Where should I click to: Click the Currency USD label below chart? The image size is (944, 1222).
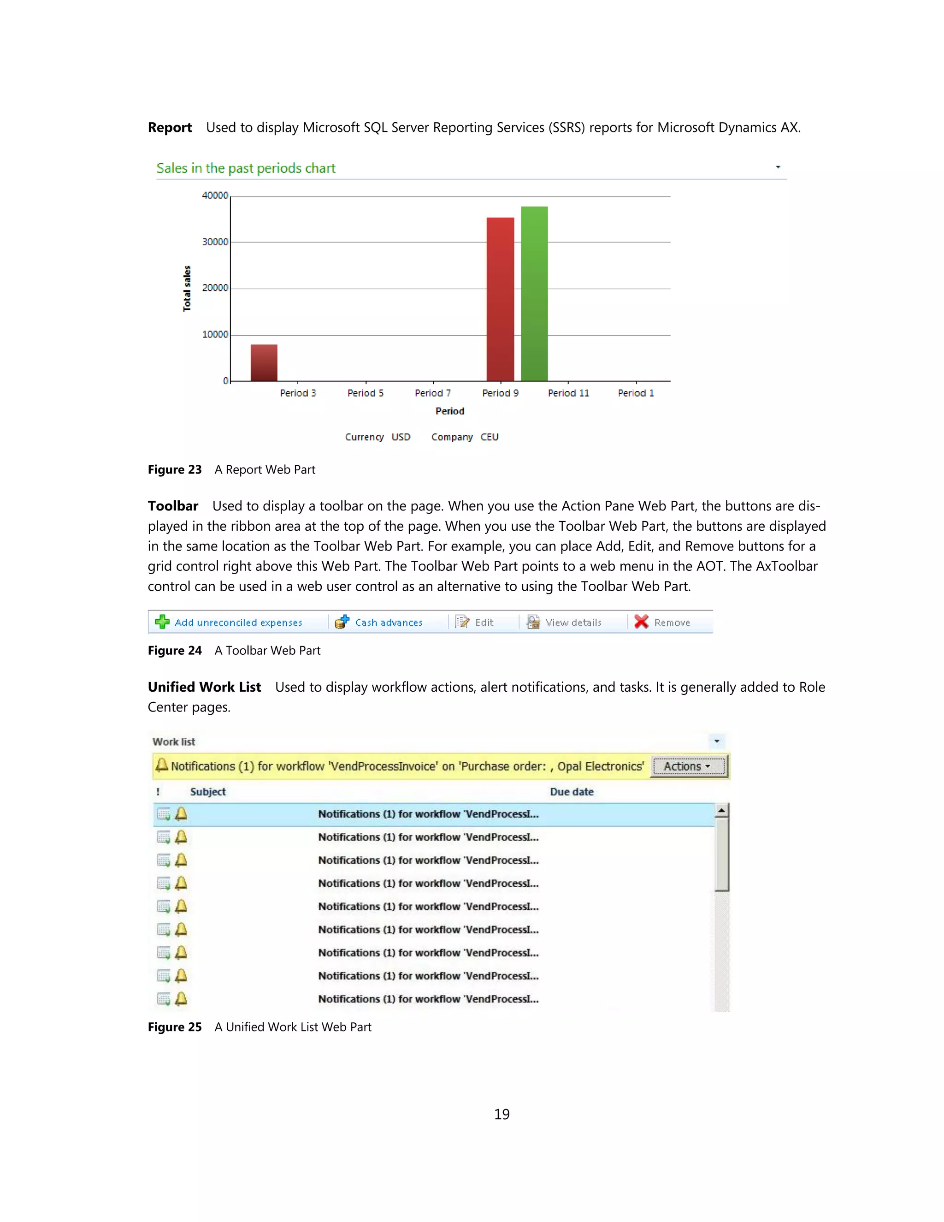pyautogui.click(x=378, y=437)
